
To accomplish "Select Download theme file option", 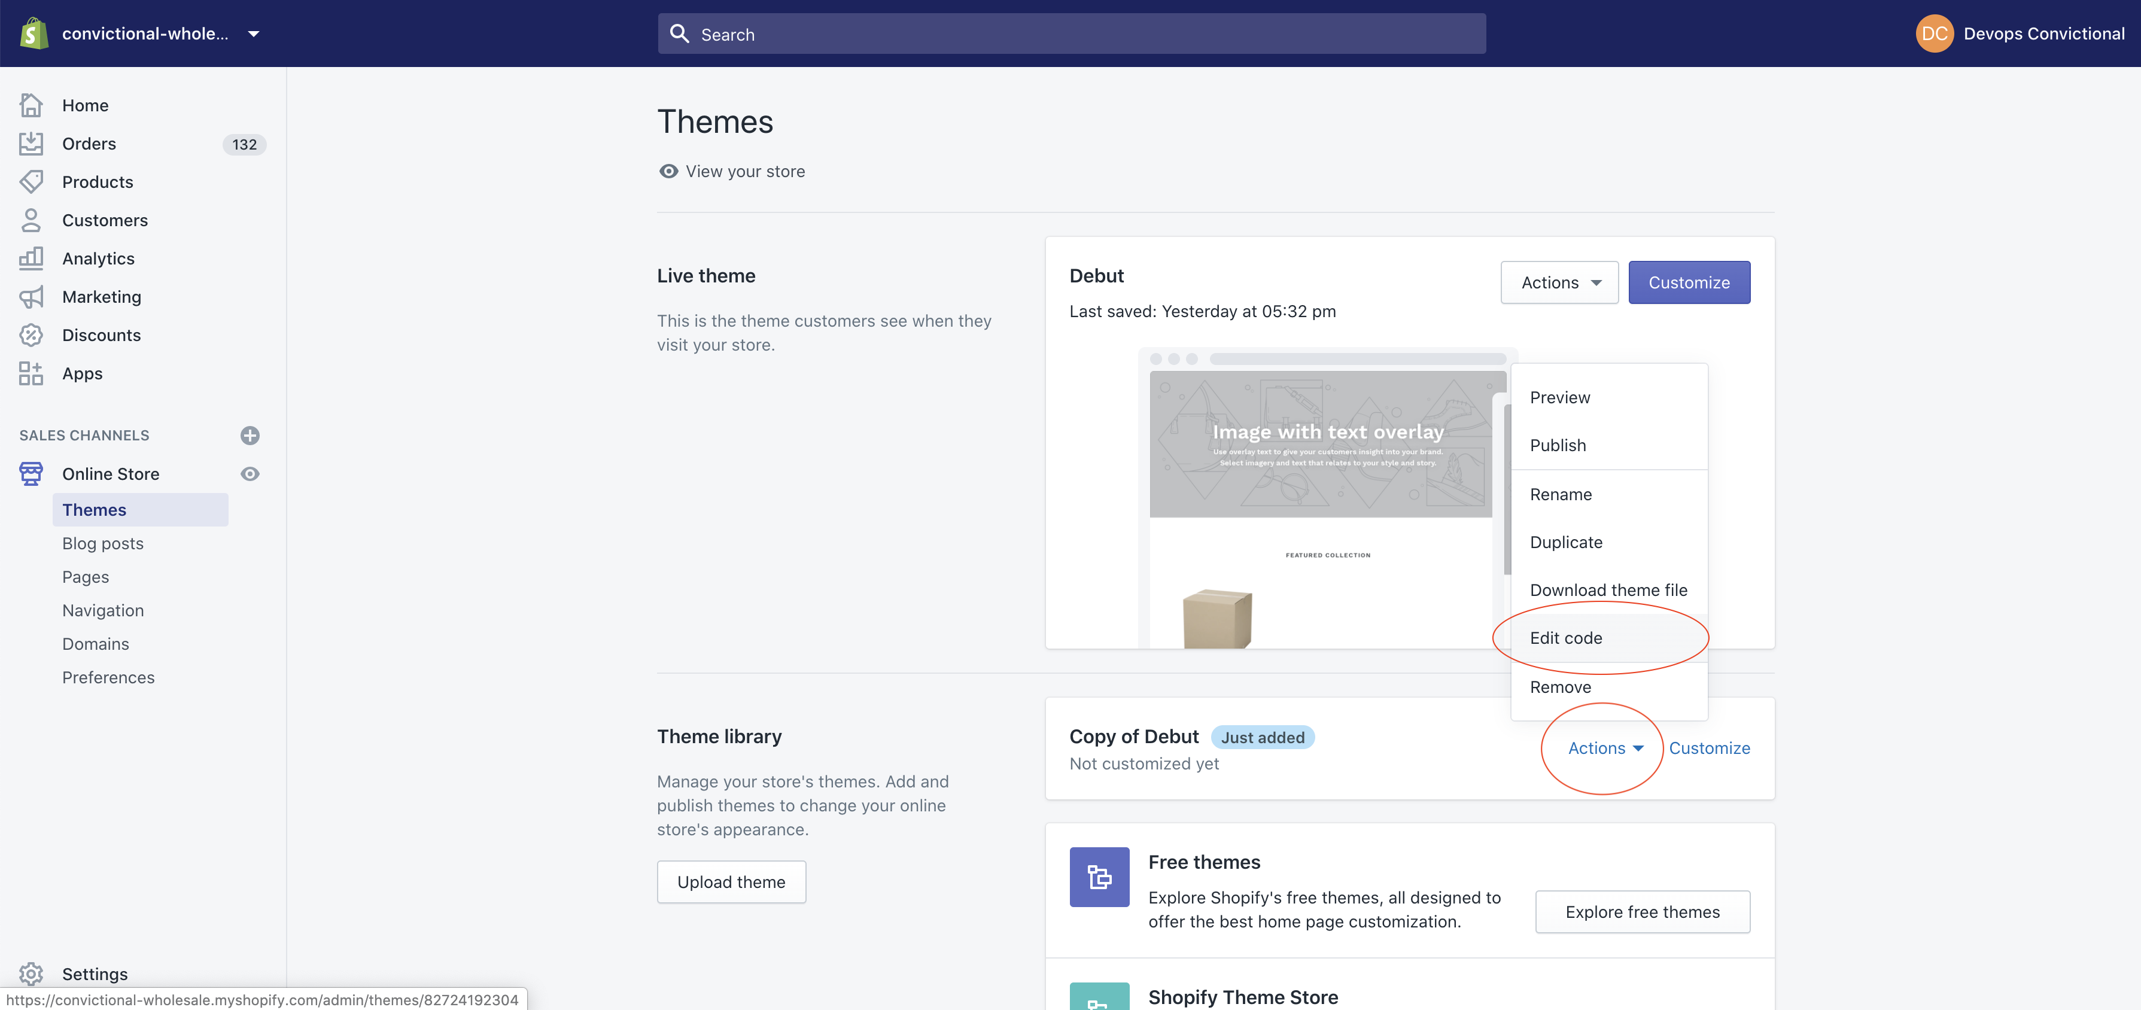I will (1608, 590).
